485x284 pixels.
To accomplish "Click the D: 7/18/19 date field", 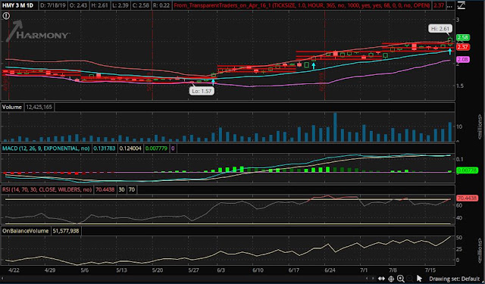I will click(53, 5).
